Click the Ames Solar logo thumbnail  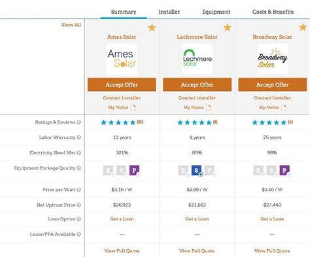[121, 59]
